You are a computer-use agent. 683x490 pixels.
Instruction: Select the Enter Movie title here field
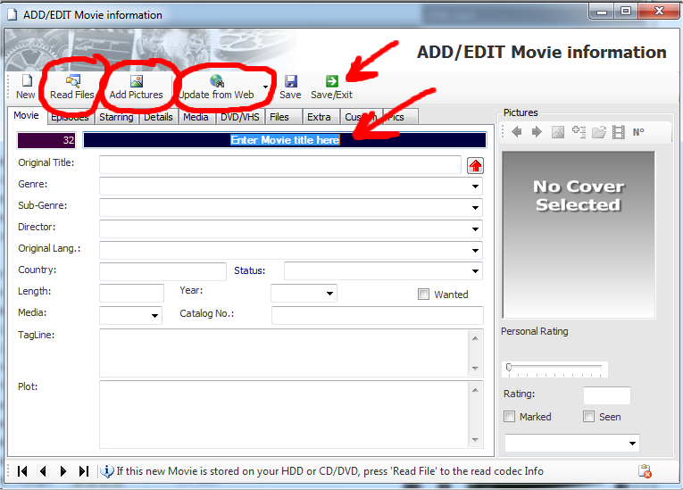point(285,140)
